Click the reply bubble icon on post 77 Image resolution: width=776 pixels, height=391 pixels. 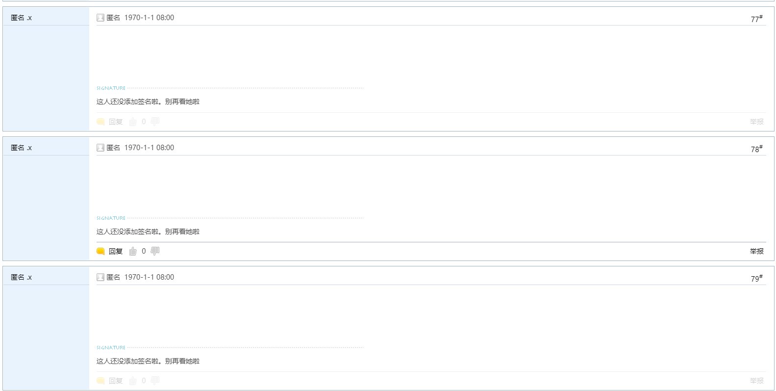(x=100, y=122)
